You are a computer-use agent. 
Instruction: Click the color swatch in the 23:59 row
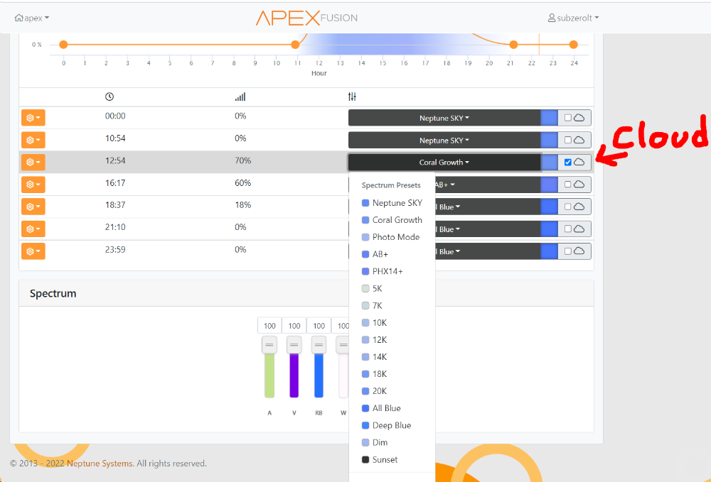[549, 251]
